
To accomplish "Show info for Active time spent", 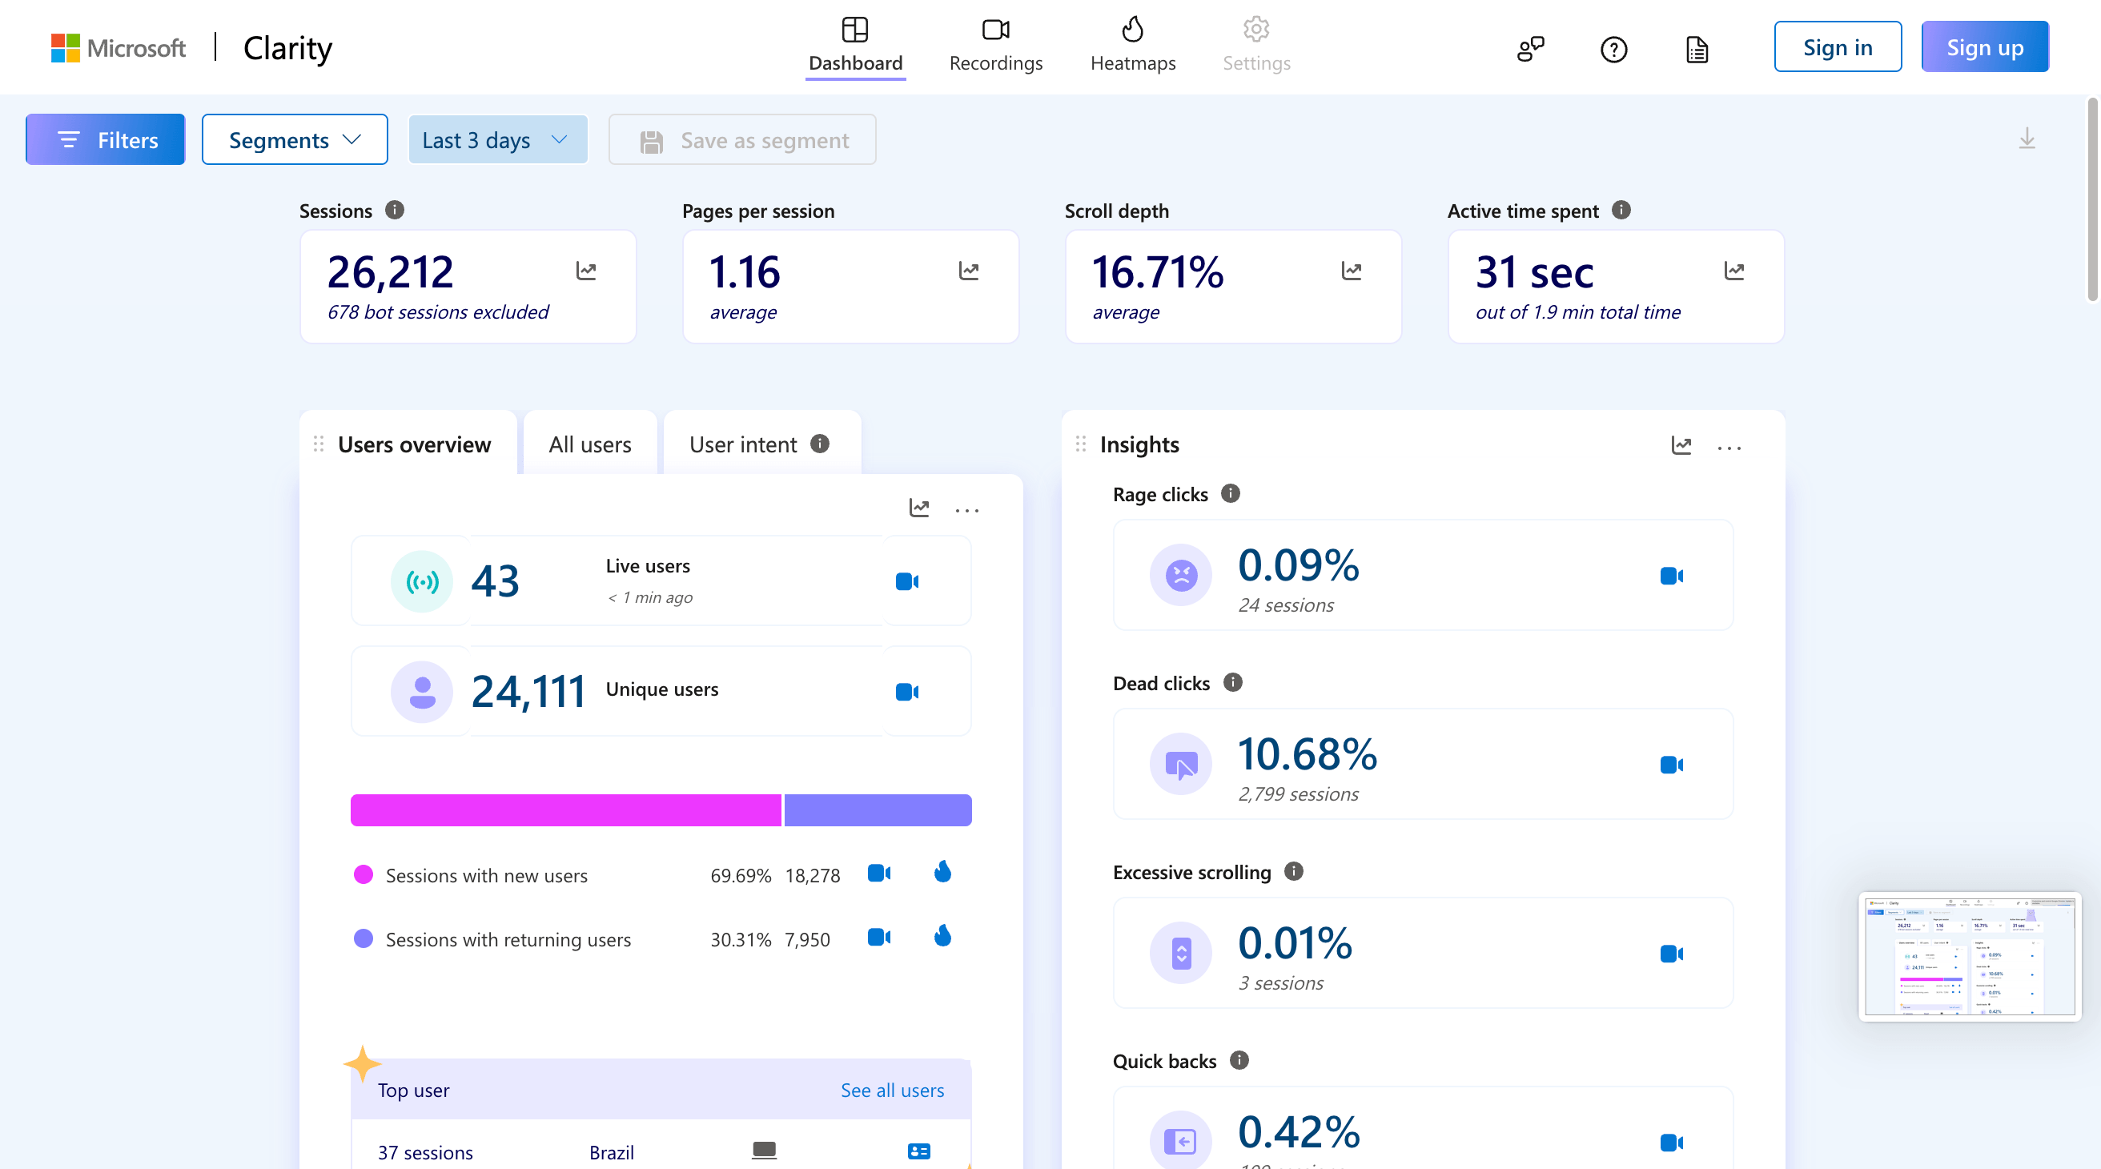I will (x=1621, y=211).
